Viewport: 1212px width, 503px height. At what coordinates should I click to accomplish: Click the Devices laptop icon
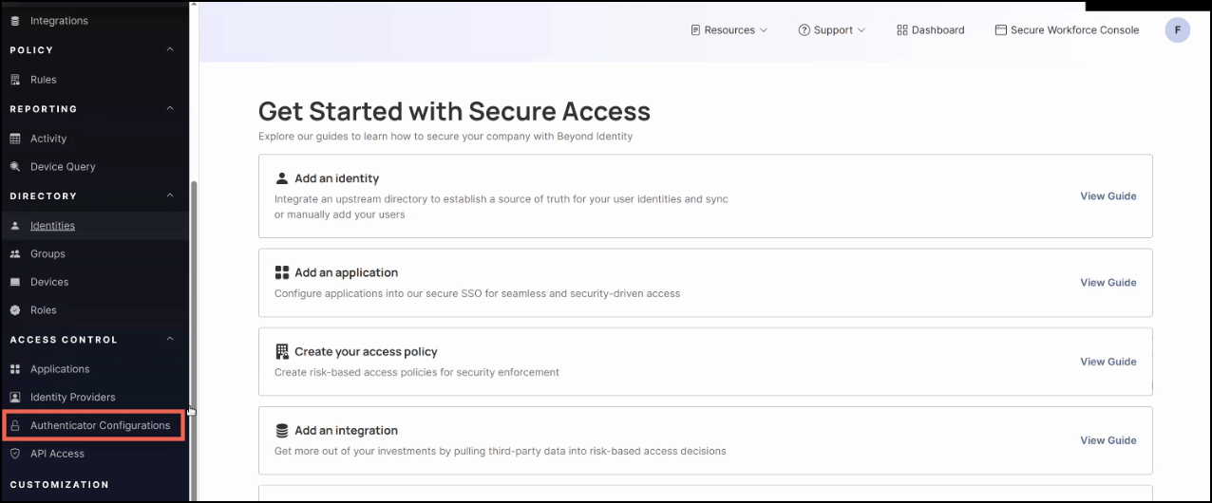[x=14, y=282]
